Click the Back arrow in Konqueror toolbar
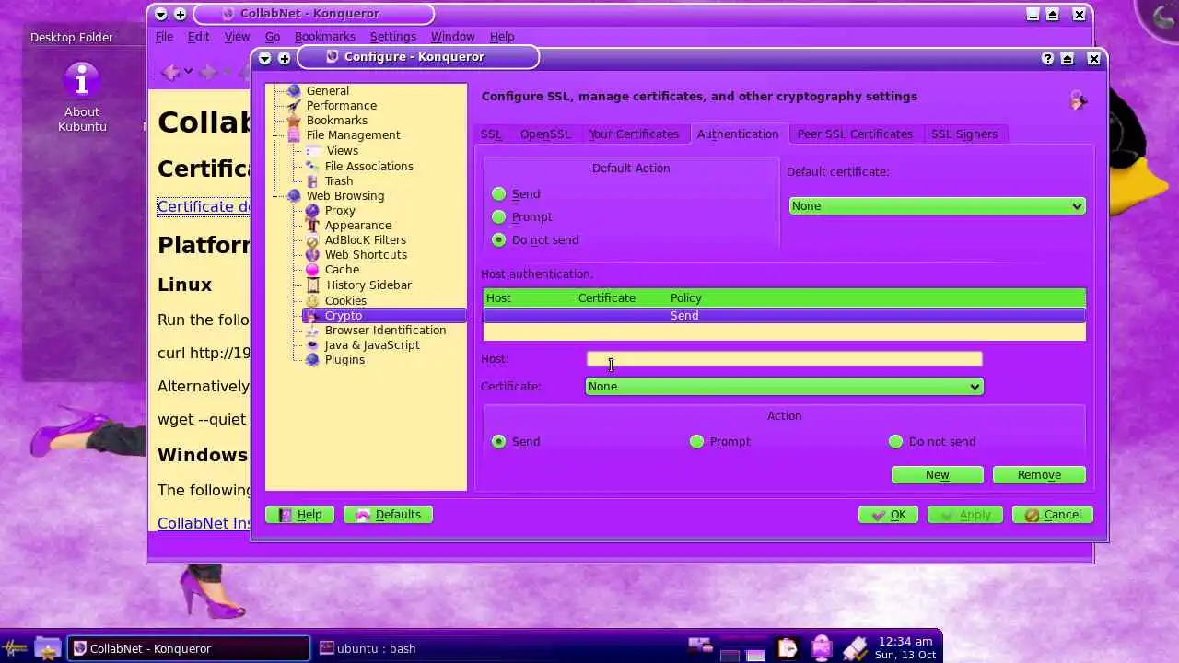The image size is (1179, 663). click(x=170, y=71)
